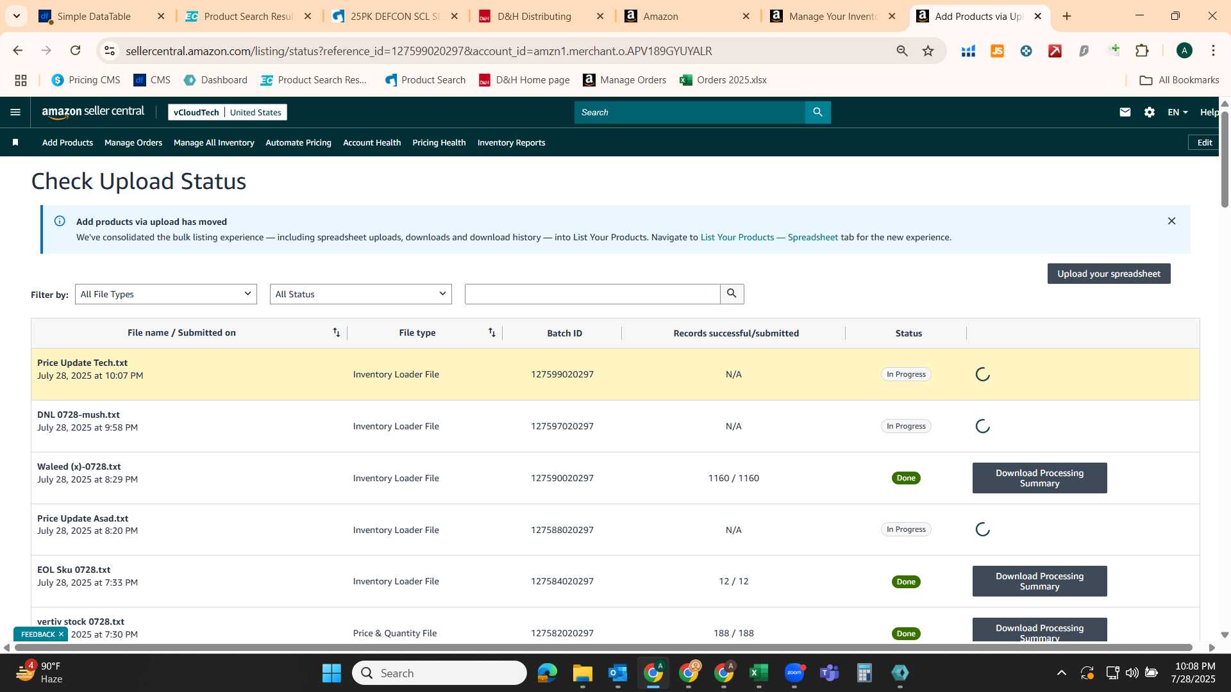Open the messages envelope icon
Viewport: 1231px width, 692px height.
tap(1125, 112)
